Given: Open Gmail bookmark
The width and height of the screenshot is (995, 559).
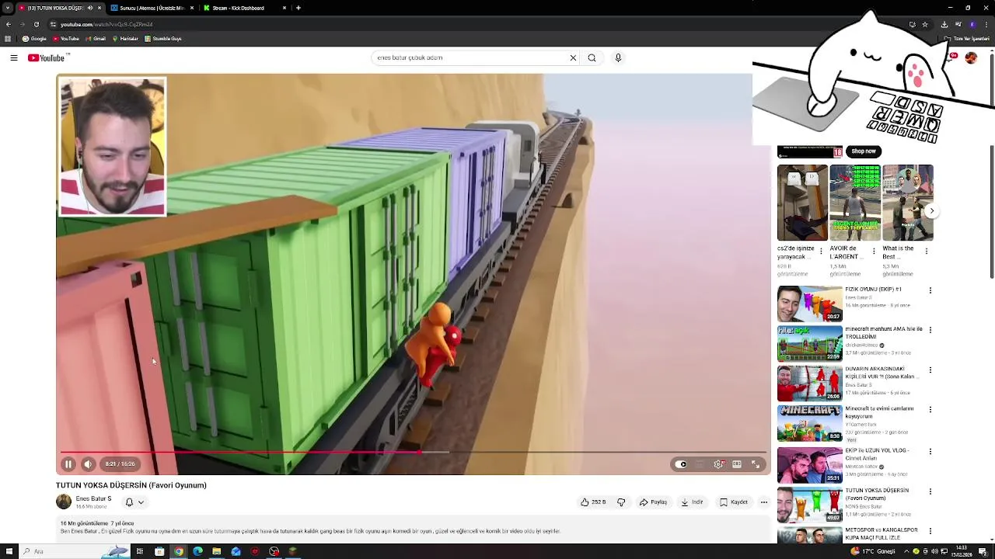Looking at the screenshot, I should coord(96,39).
